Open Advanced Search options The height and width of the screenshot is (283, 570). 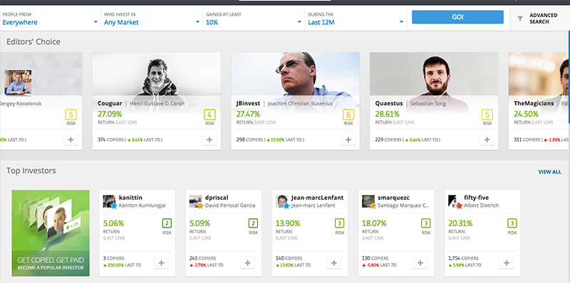[540, 18]
